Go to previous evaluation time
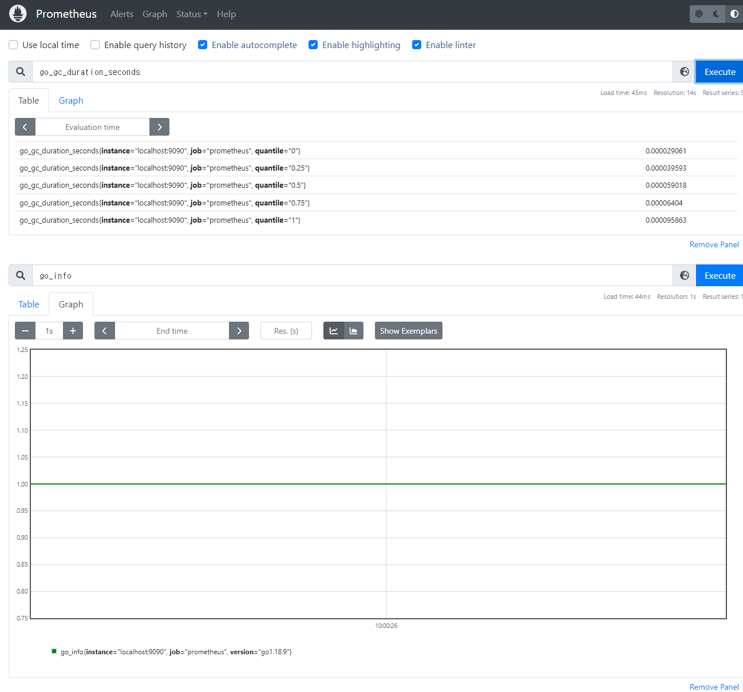743x692 pixels. click(25, 127)
